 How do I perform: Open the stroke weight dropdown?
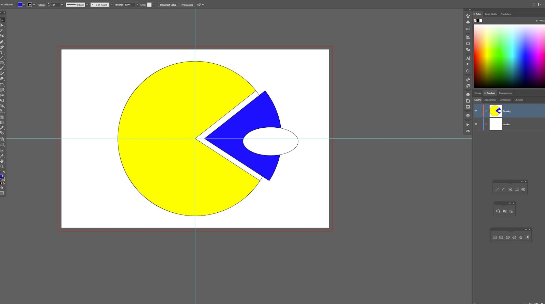(x=62, y=5)
